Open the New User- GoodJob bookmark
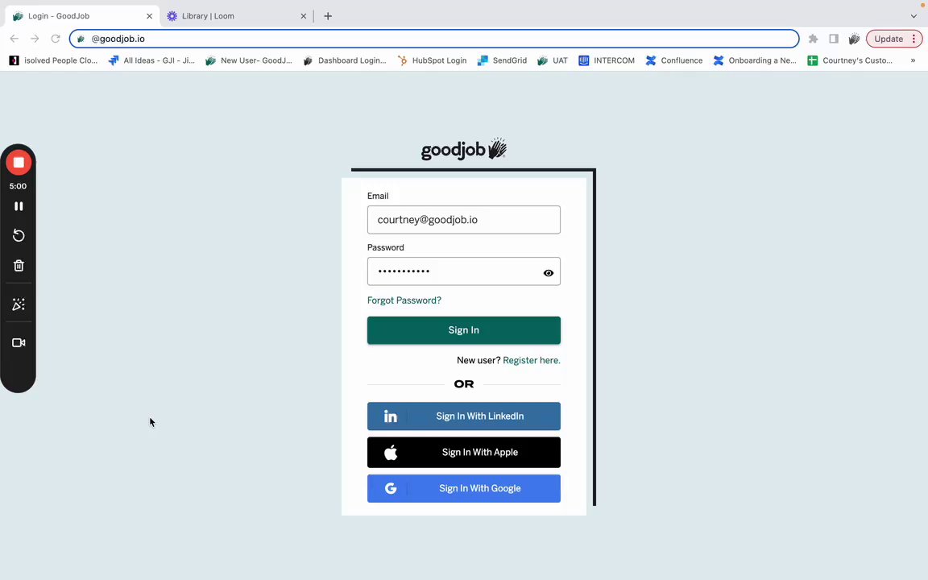This screenshot has width=928, height=580. tap(249, 60)
